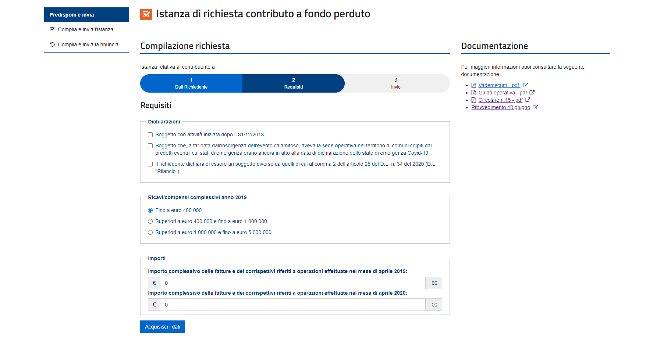The width and height of the screenshot is (664, 348).
Task: Click the 'Acquisisci i dati' button
Action: tap(163, 327)
